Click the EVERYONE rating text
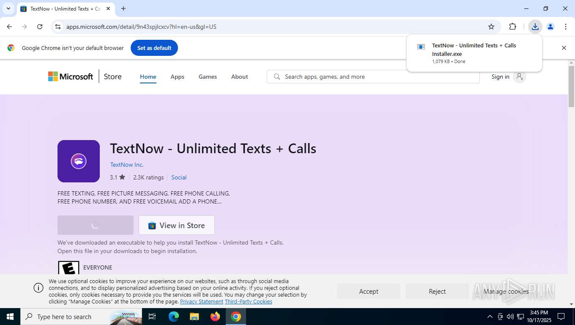Image resolution: width=575 pixels, height=325 pixels. (x=98, y=267)
